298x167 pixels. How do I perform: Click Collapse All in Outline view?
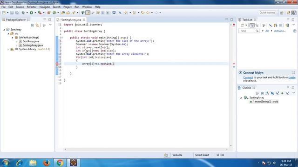point(262,93)
